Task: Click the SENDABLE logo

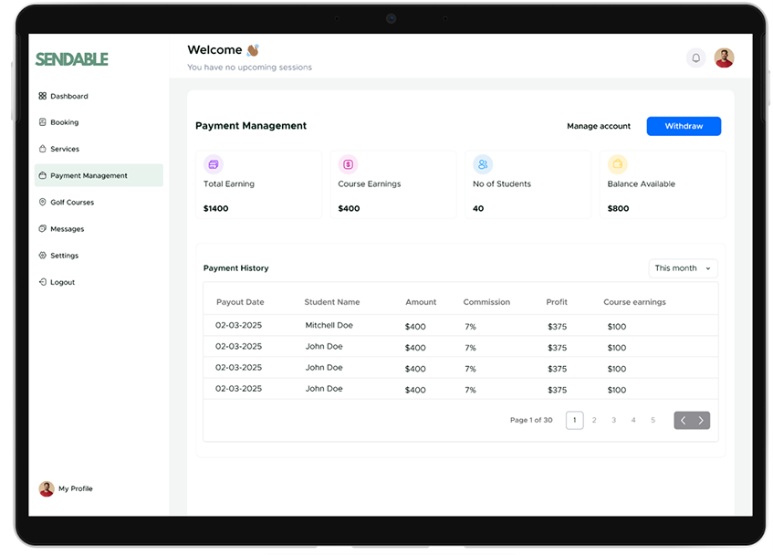Action: pos(72,58)
